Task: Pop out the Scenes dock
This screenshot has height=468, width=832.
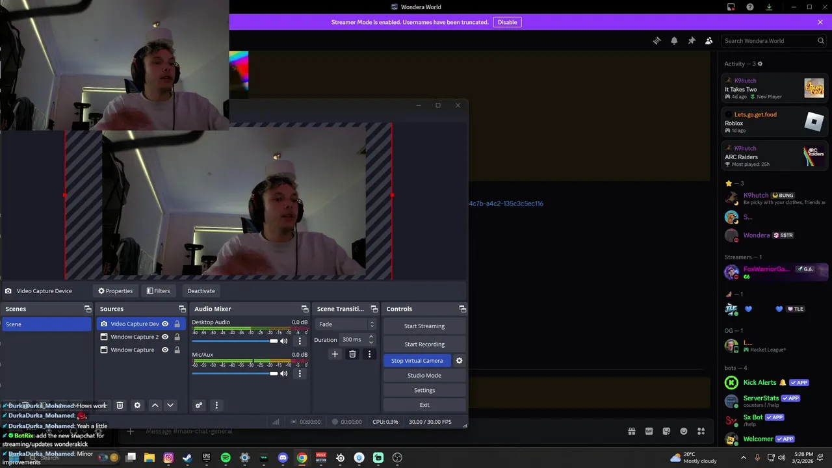Action: (x=88, y=309)
